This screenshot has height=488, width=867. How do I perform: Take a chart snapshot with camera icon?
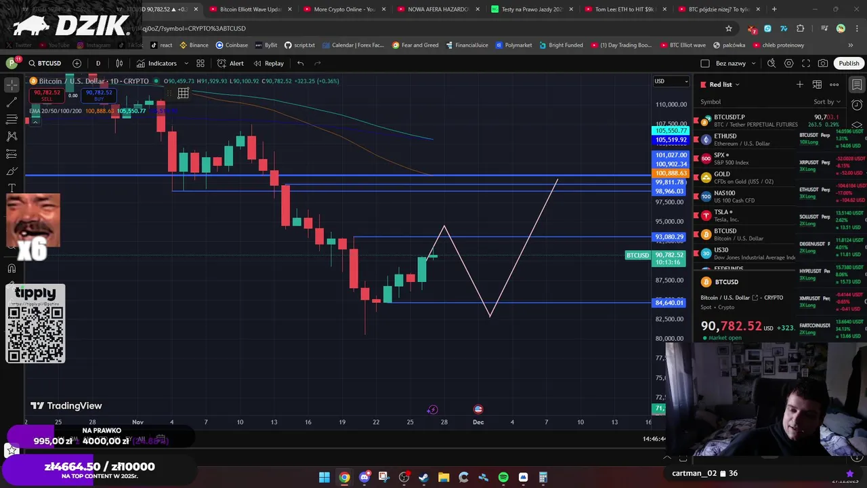[823, 63]
